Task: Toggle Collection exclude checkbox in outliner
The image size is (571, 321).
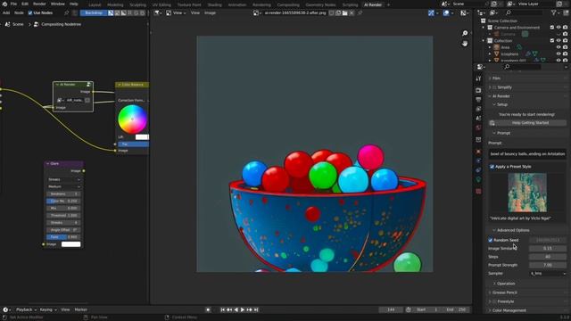Action: pyautogui.click(x=552, y=40)
